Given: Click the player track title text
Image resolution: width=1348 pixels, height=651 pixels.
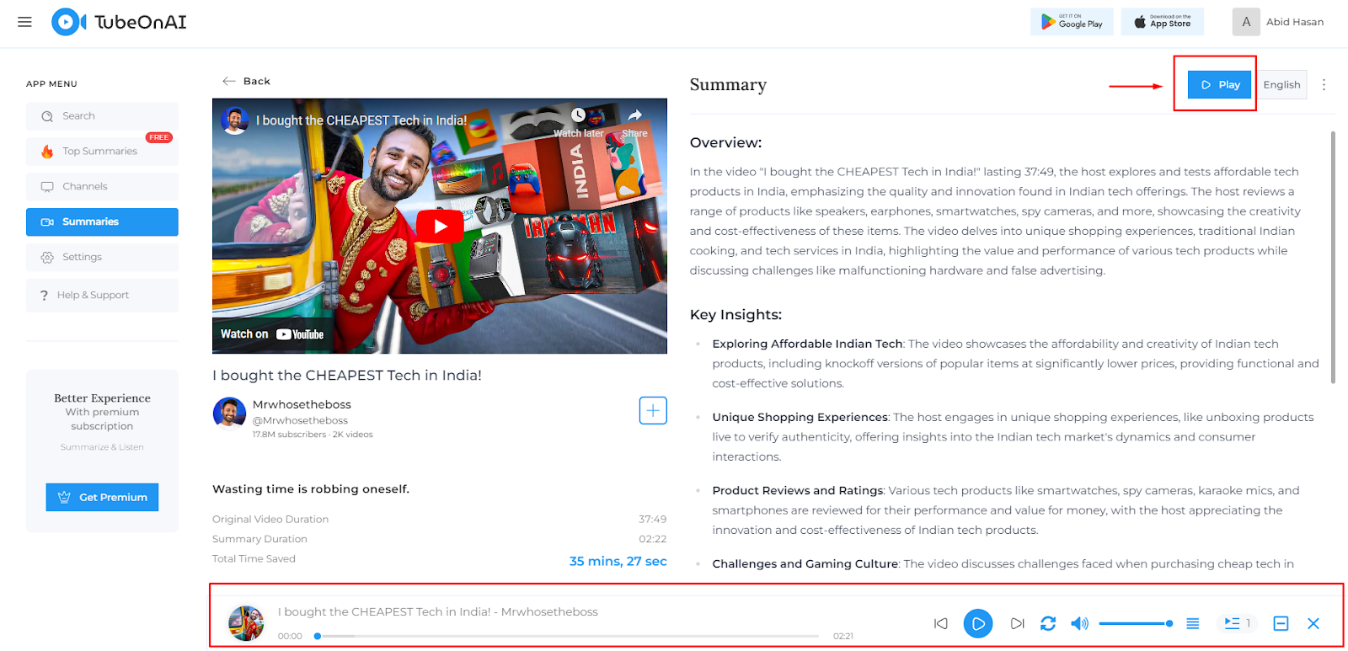Looking at the screenshot, I should pos(438,612).
